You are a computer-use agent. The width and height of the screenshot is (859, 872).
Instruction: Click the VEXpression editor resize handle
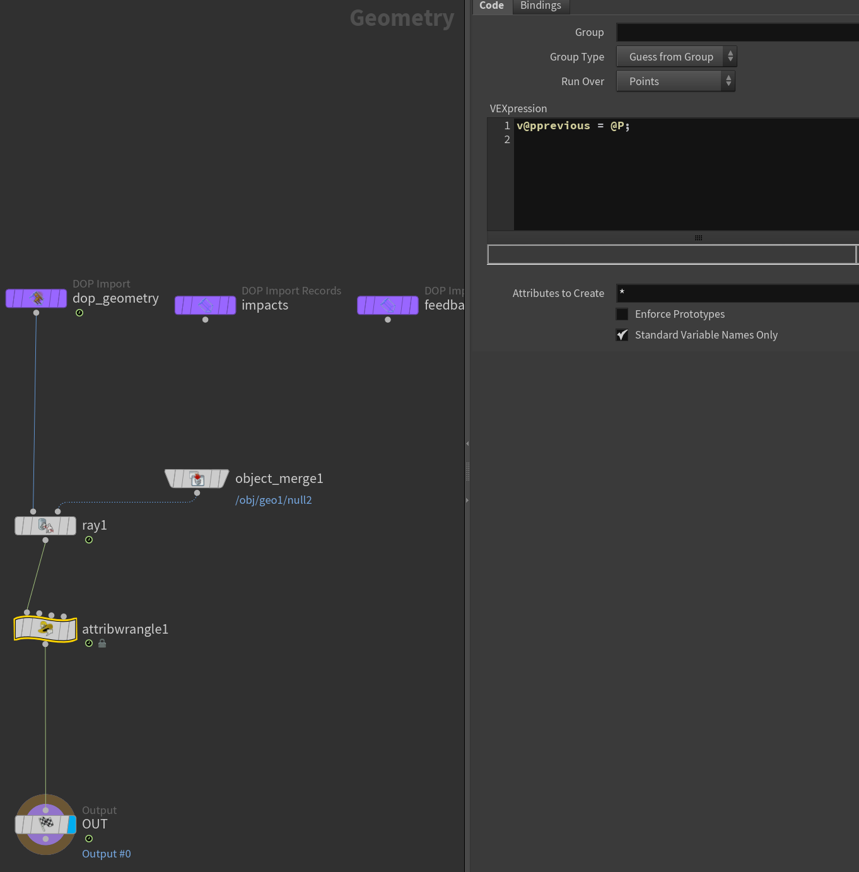698,238
